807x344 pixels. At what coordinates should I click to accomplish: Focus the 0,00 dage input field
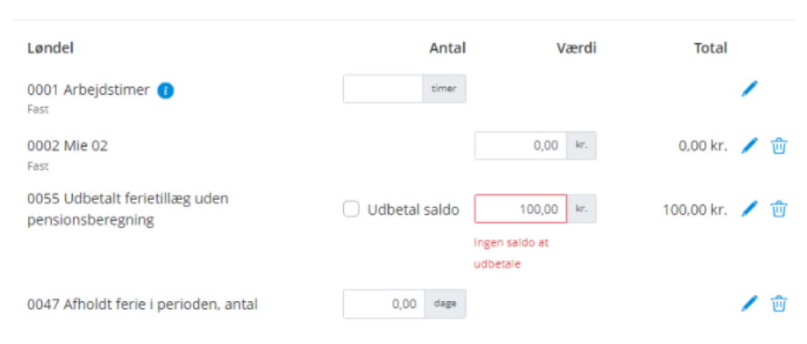[x=384, y=304]
